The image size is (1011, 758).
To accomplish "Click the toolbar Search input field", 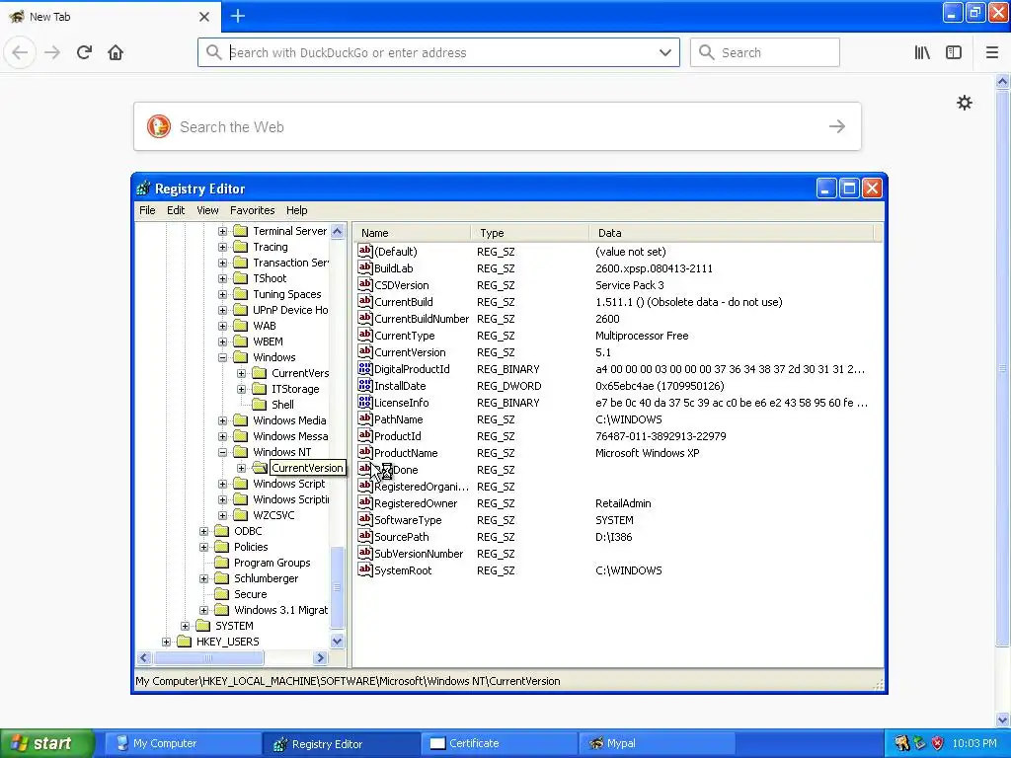I will [x=765, y=52].
